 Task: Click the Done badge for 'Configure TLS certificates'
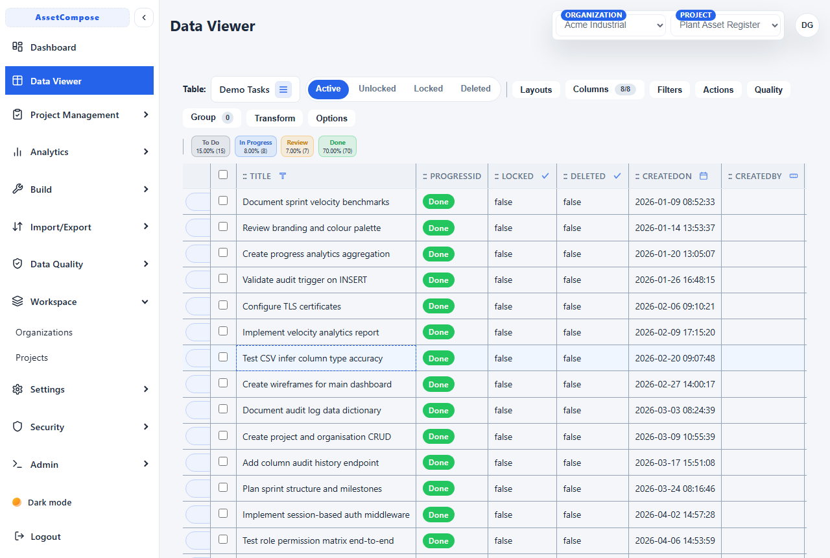[438, 306]
